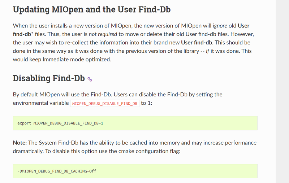Click the permalink icon beside Disabling Find-Db
The height and width of the screenshot is (183, 289).
pyautogui.click(x=90, y=79)
